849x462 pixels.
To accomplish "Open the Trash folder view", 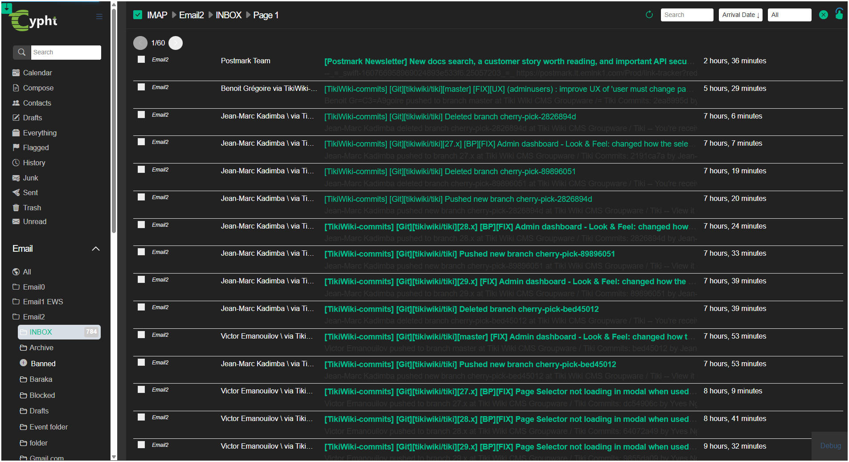I will coord(32,208).
